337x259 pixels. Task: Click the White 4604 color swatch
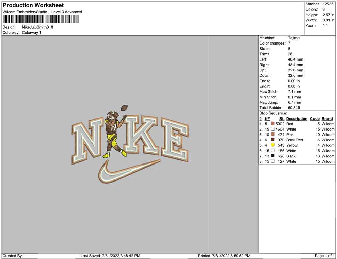click(x=273, y=129)
